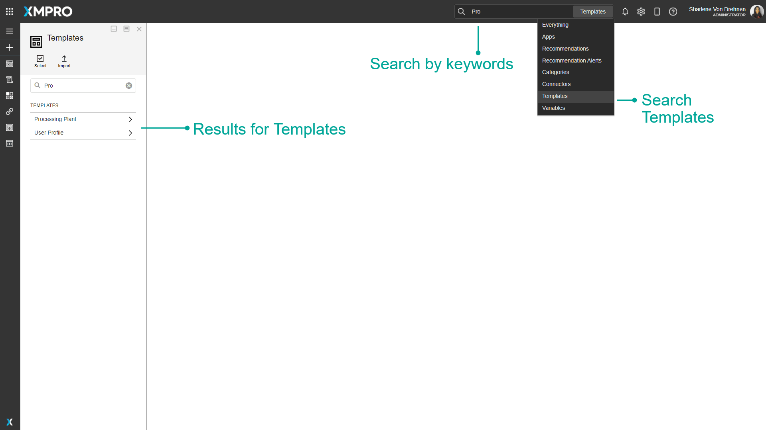Open the help question mark icon

click(x=673, y=12)
